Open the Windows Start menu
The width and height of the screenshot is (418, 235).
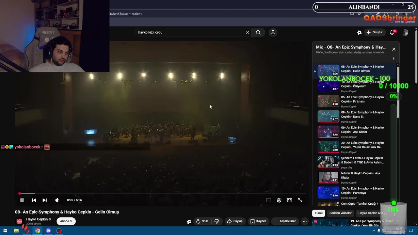click(6, 231)
